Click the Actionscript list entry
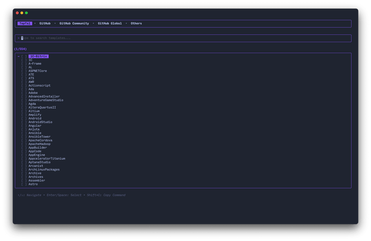 point(40,85)
